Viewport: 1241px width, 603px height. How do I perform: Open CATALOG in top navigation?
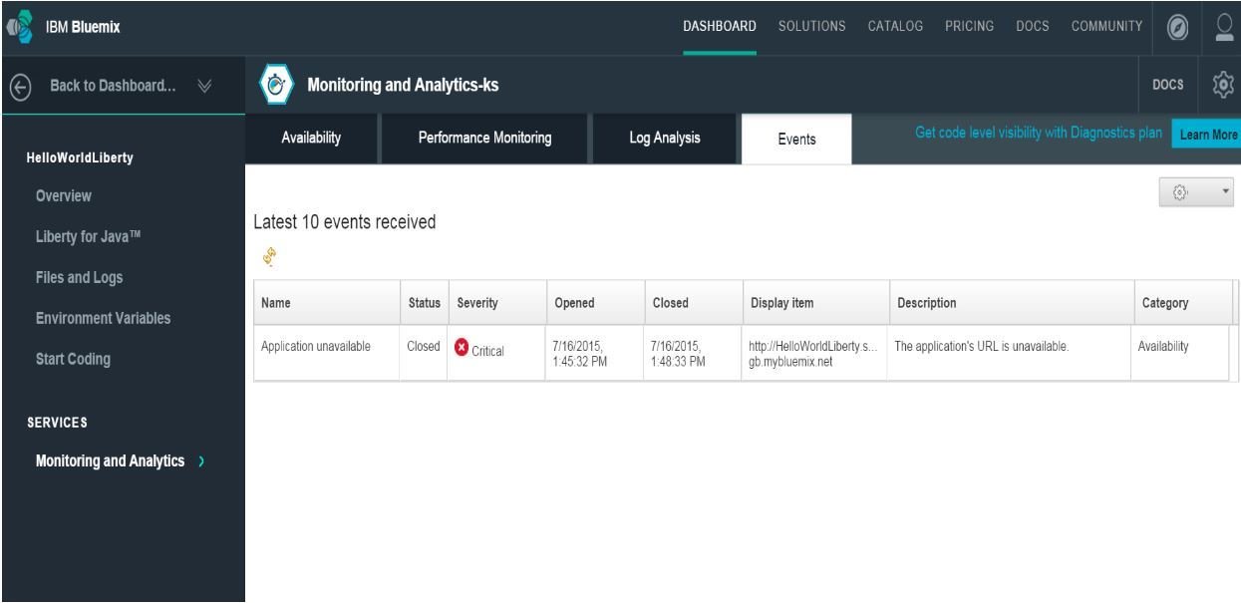(x=895, y=26)
